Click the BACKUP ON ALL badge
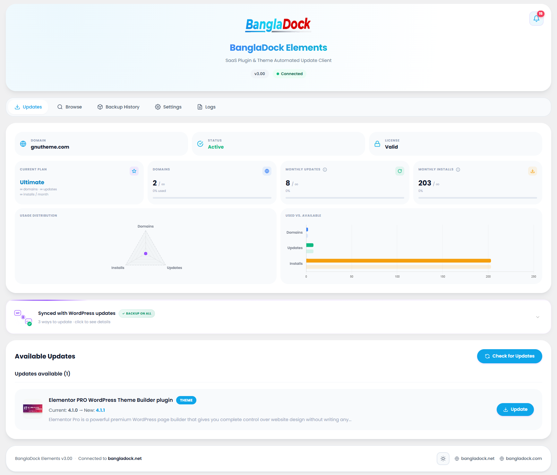The width and height of the screenshot is (557, 475). click(x=137, y=314)
